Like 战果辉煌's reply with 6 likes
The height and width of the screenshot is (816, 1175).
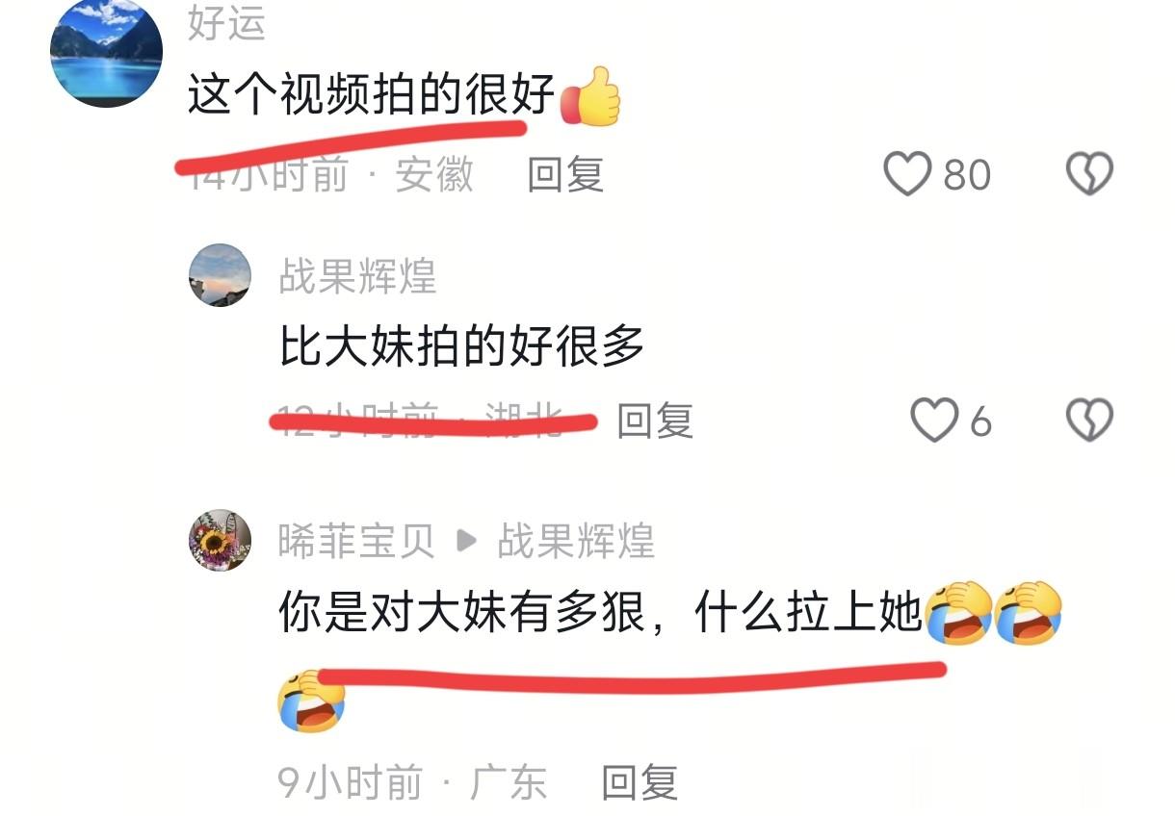[x=934, y=421]
